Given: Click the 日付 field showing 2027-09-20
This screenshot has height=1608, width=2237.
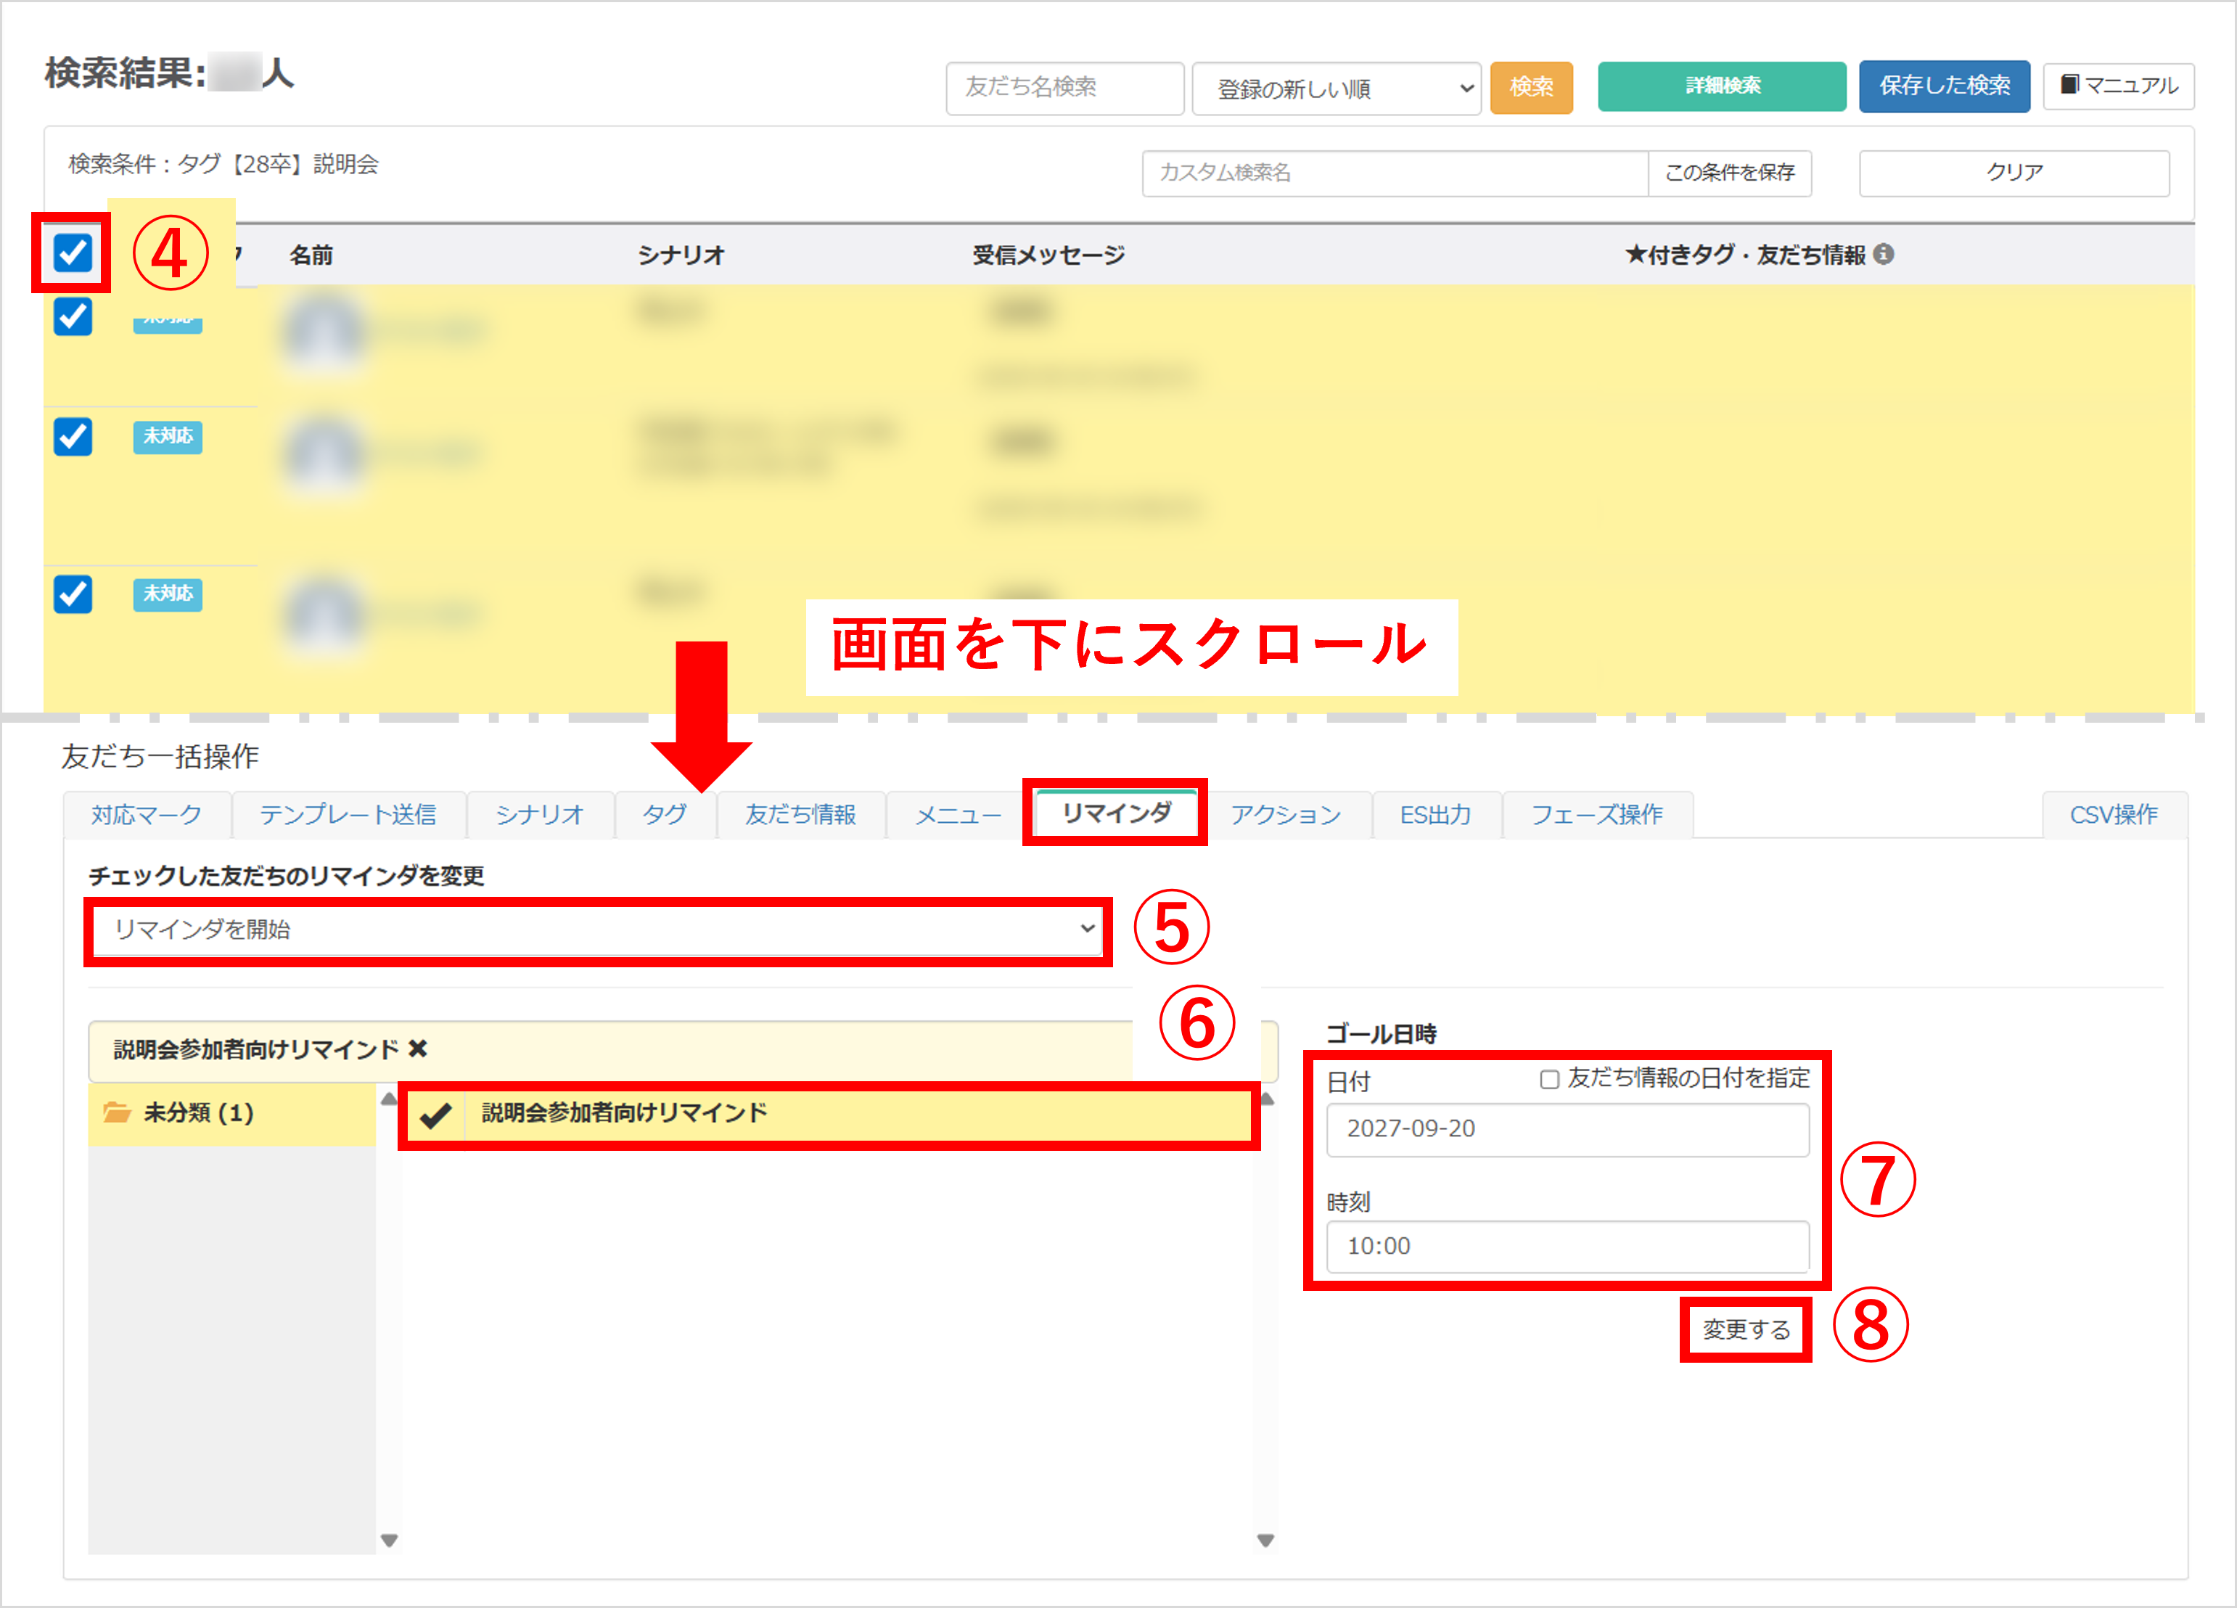Looking at the screenshot, I should coord(1567,1128).
